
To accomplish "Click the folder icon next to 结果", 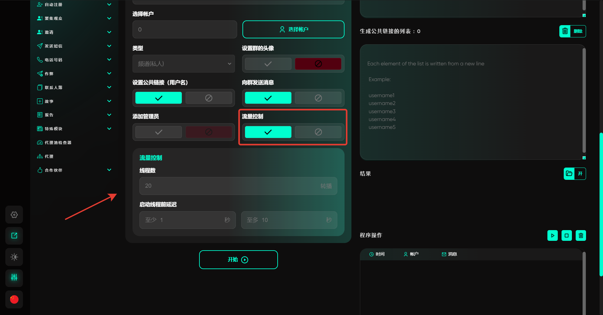I will click(x=569, y=174).
